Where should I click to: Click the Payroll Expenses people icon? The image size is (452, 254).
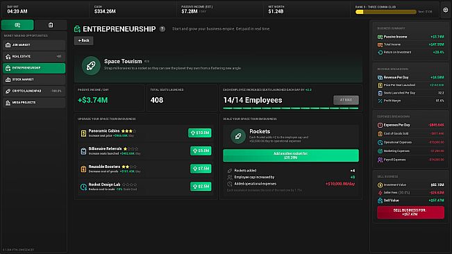[x=380, y=160]
